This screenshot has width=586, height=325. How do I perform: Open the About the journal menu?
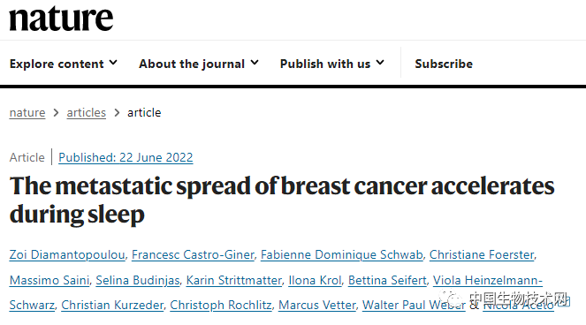(199, 64)
